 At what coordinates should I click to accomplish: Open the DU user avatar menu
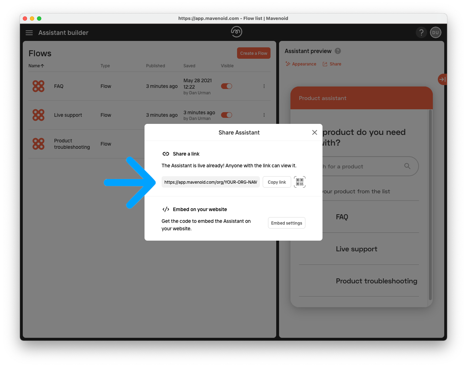tap(436, 32)
